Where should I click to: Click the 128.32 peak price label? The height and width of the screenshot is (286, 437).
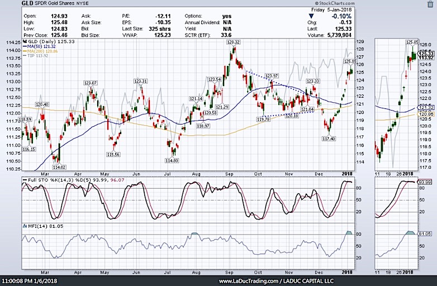(x=234, y=42)
